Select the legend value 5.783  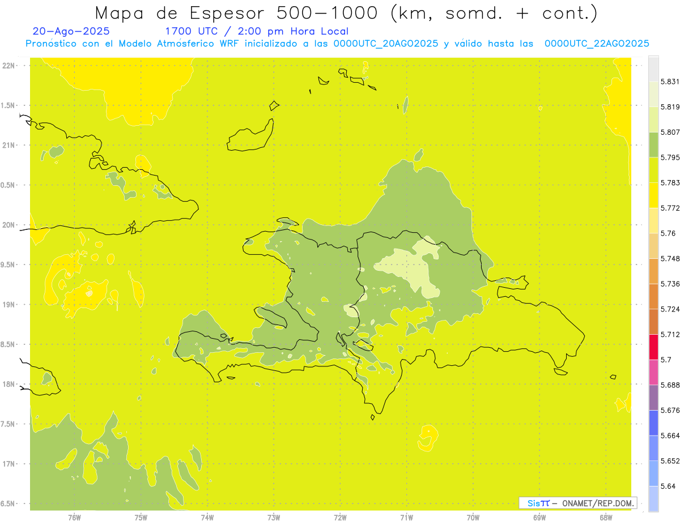pyautogui.click(x=670, y=182)
